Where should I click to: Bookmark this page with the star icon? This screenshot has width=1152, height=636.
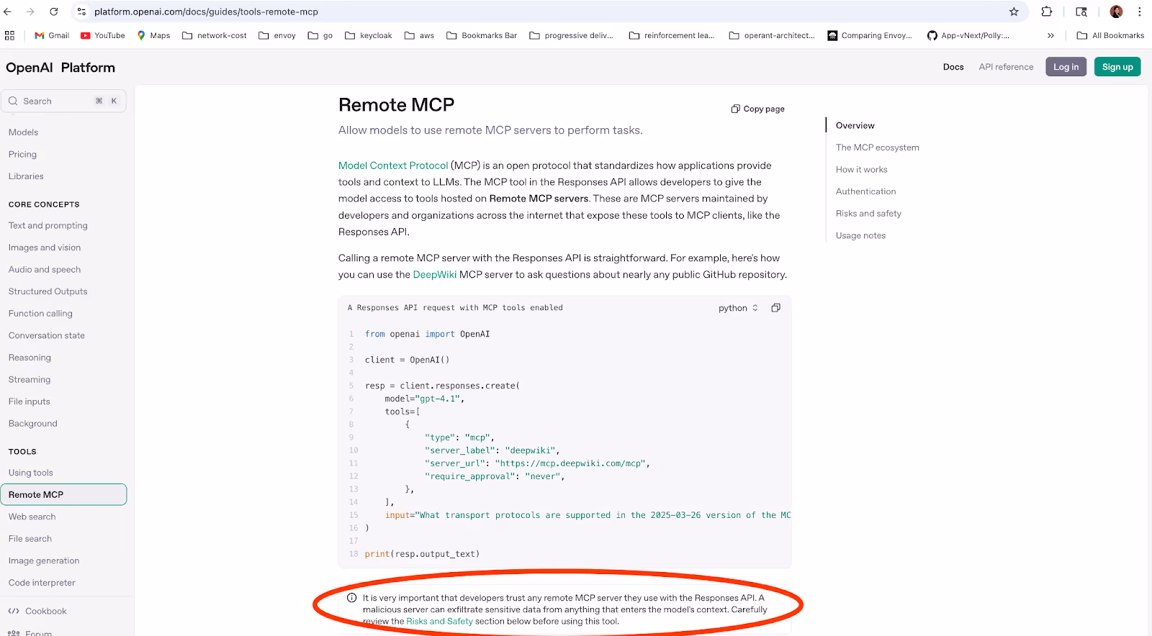1014,12
